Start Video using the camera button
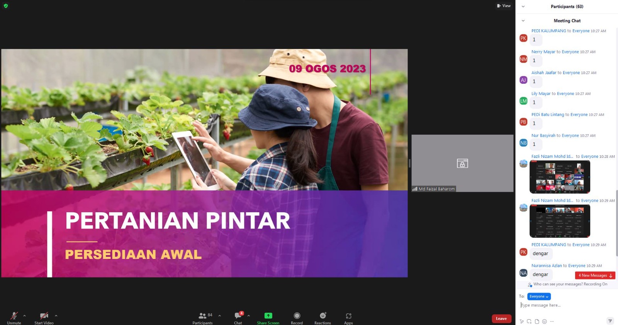This screenshot has height=325, width=618. 44,316
